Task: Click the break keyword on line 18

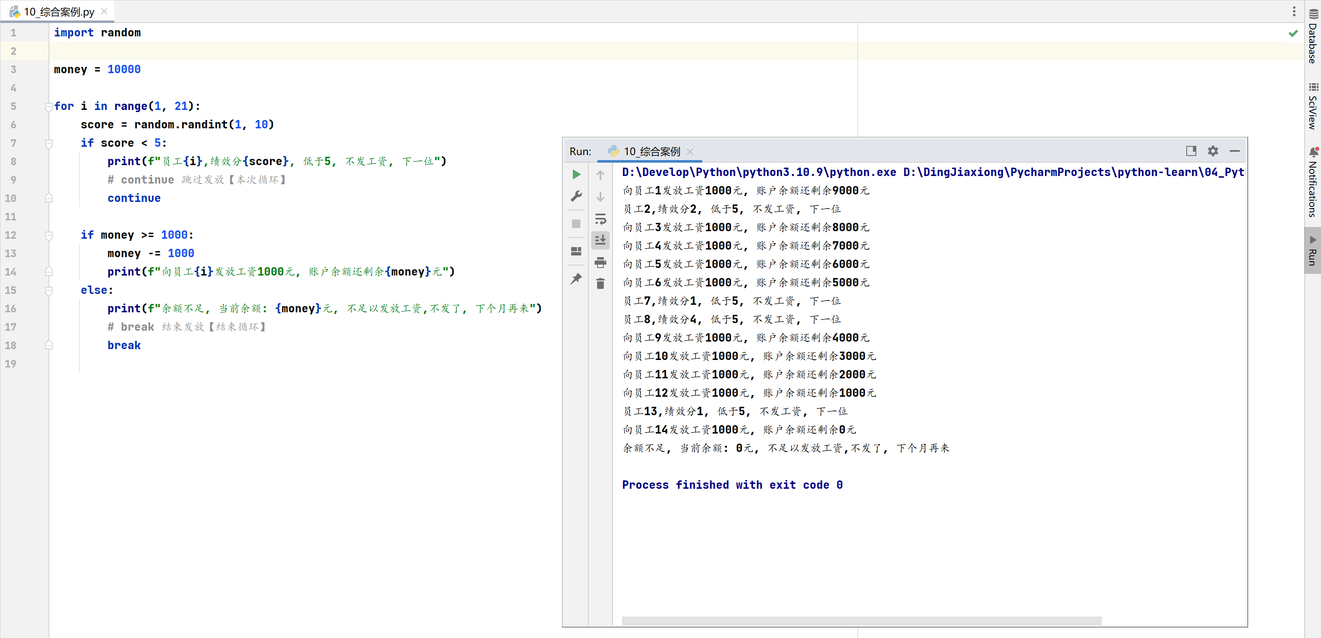Action: tap(124, 345)
